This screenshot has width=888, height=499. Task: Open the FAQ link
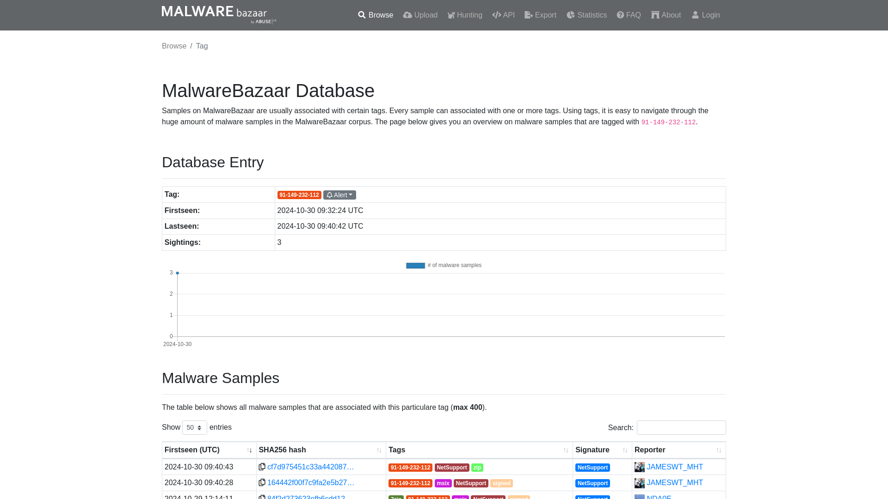(x=629, y=15)
